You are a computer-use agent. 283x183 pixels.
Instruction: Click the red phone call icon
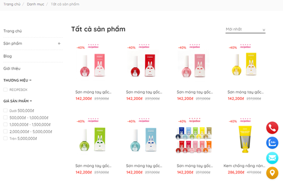[272, 128]
